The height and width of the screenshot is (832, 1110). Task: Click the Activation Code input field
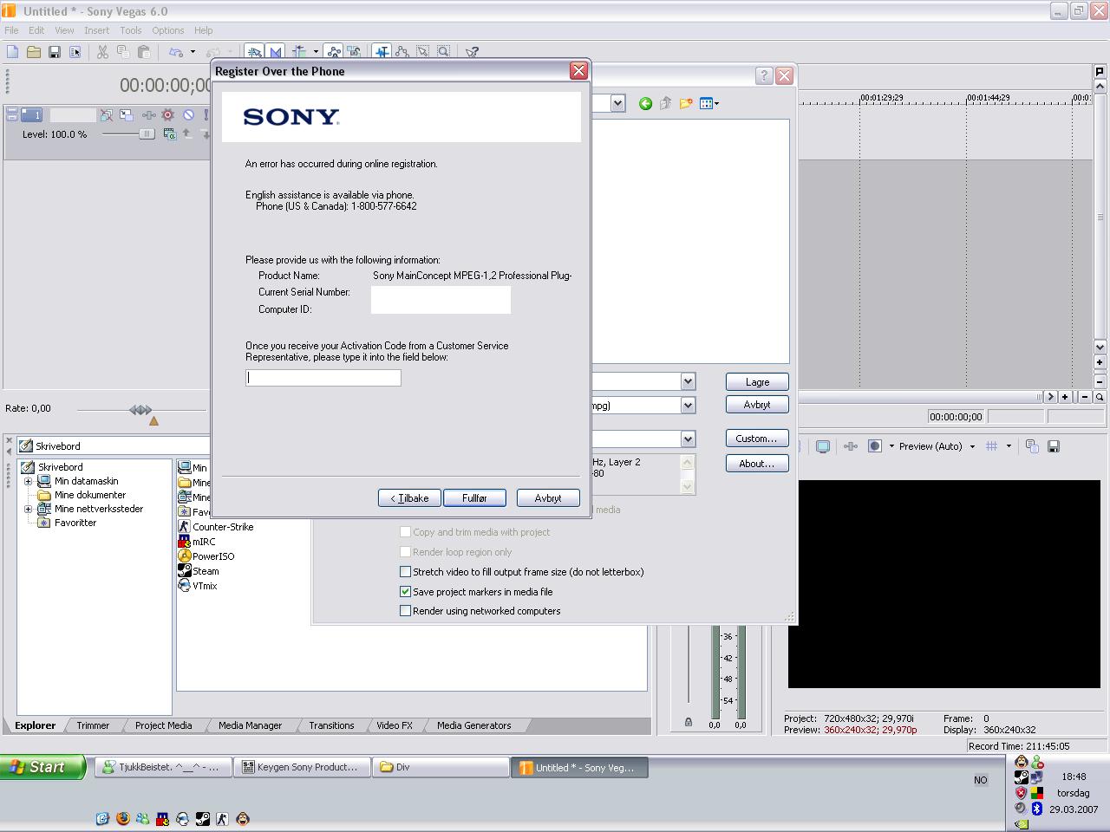pos(323,378)
